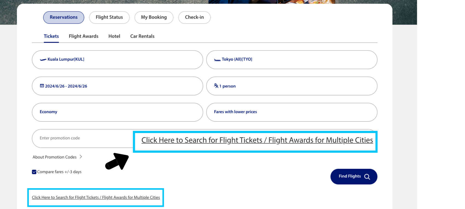The width and height of the screenshot is (465, 209).
Task: Open My Booking
Action: [154, 17]
